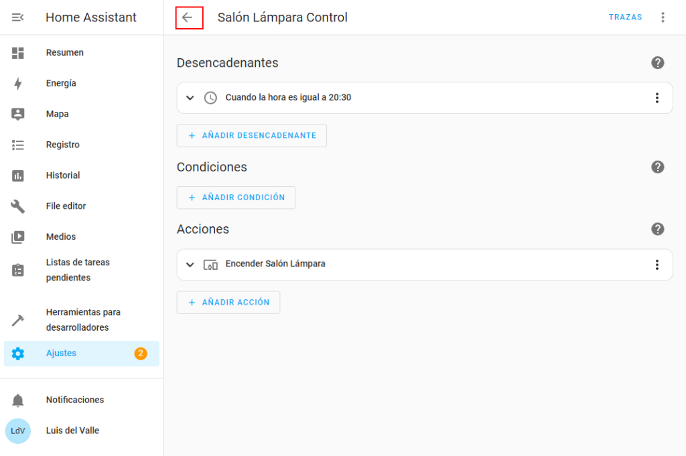Open Historial from the sidebar

pos(63,175)
